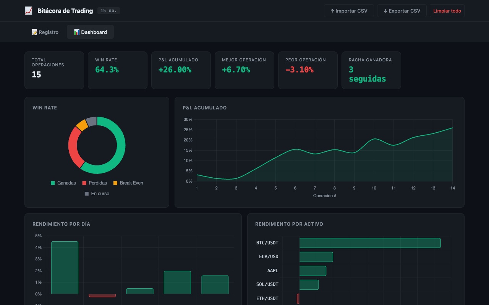Viewport: 489px width, 305px height.
Task: Switch to the Registro tab
Action: (45, 32)
